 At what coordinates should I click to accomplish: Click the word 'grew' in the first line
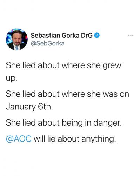[x=112, y=66]
